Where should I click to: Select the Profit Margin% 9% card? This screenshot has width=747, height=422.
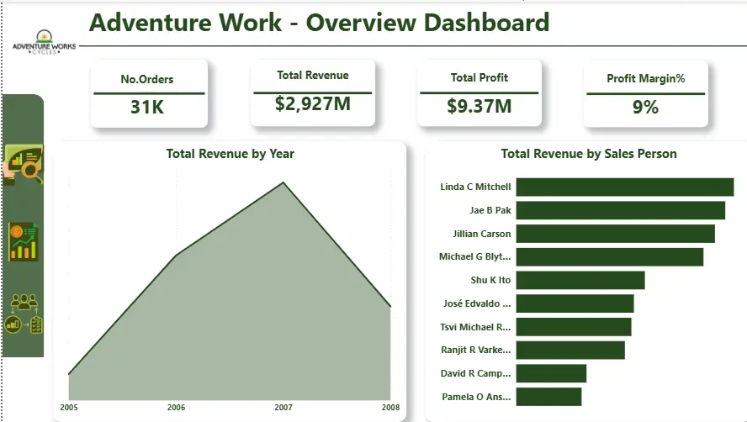645,94
